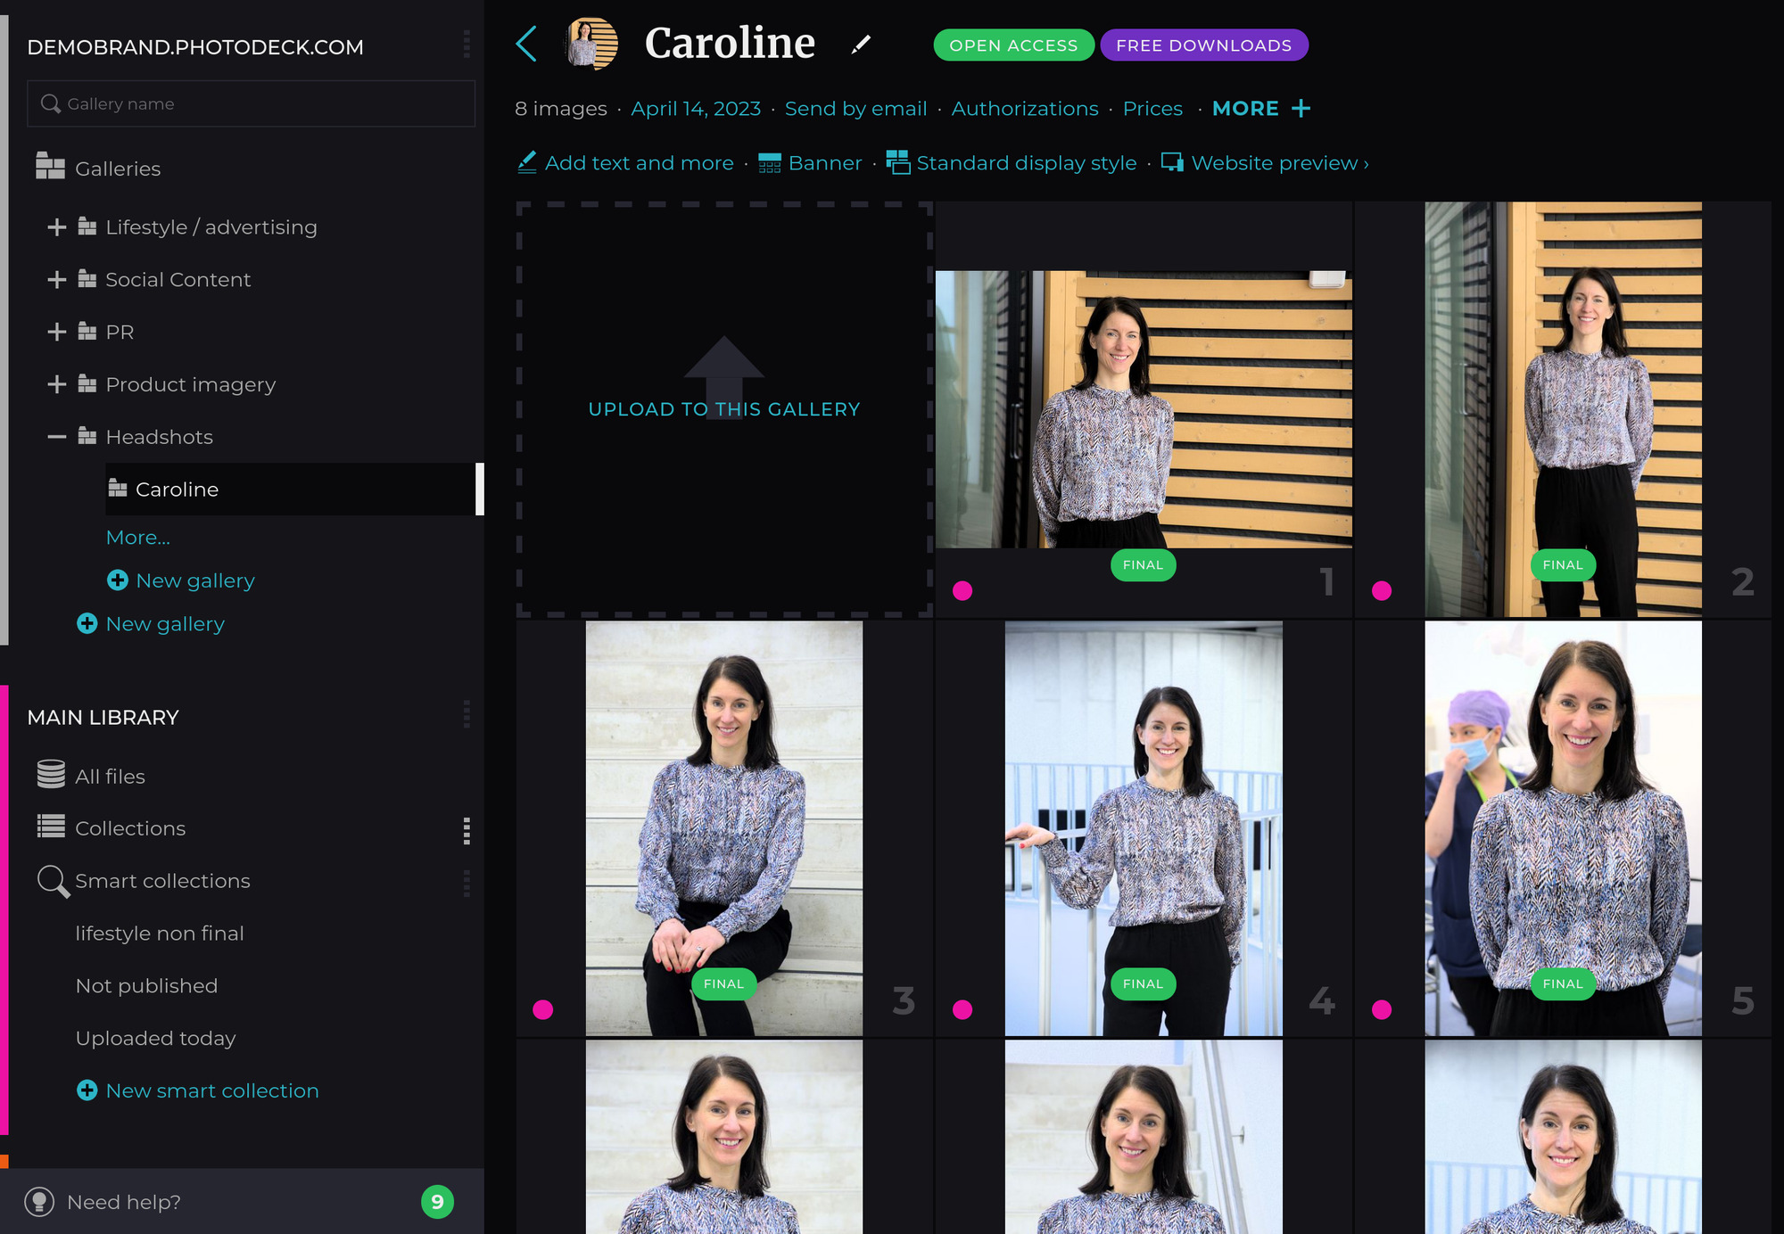Expand the Lifestyle / advertising gallery folder

57,227
